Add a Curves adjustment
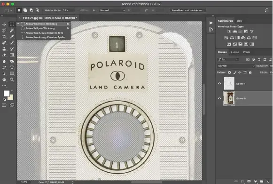The image size is (273, 184). pyautogui.click(x=241, y=32)
